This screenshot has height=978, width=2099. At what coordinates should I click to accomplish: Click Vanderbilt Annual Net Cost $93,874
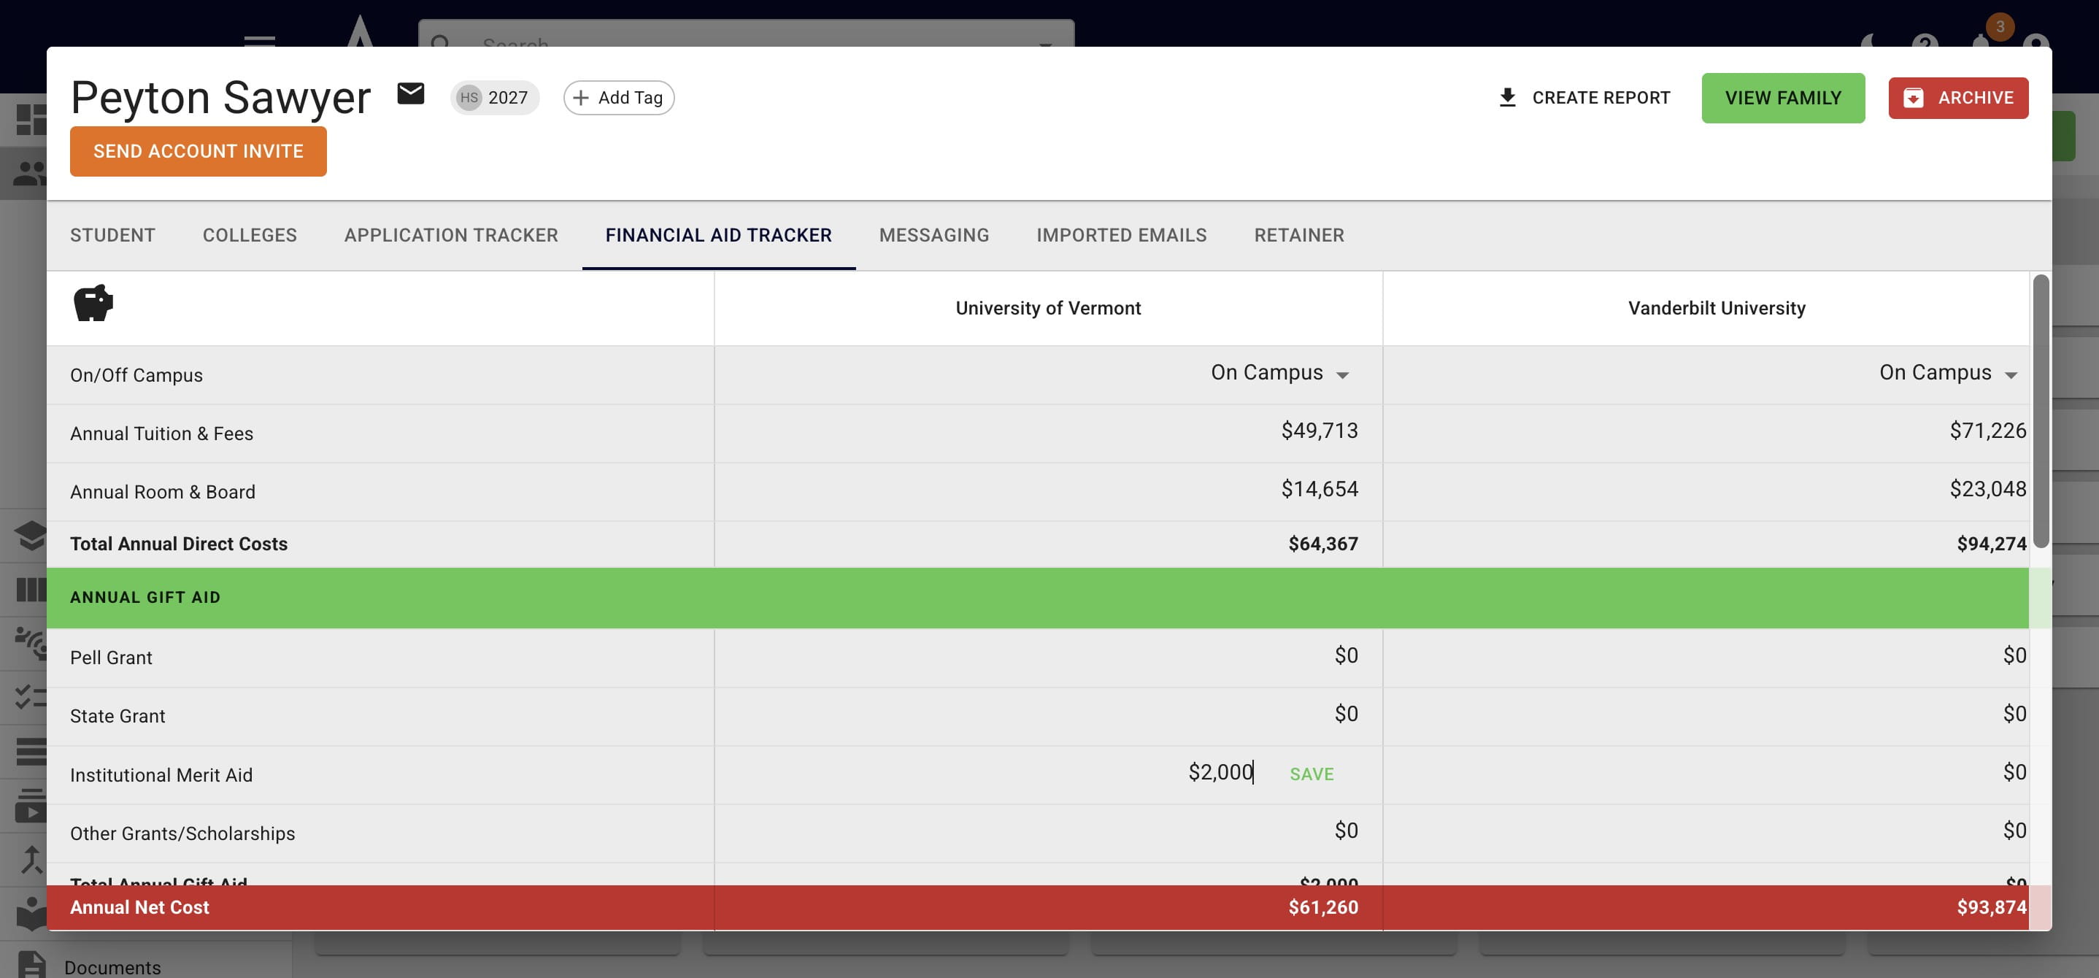click(x=1991, y=907)
